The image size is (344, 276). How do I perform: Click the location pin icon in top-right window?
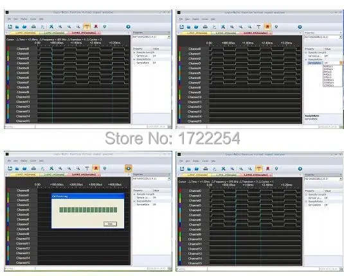pyautogui.click(x=276, y=27)
